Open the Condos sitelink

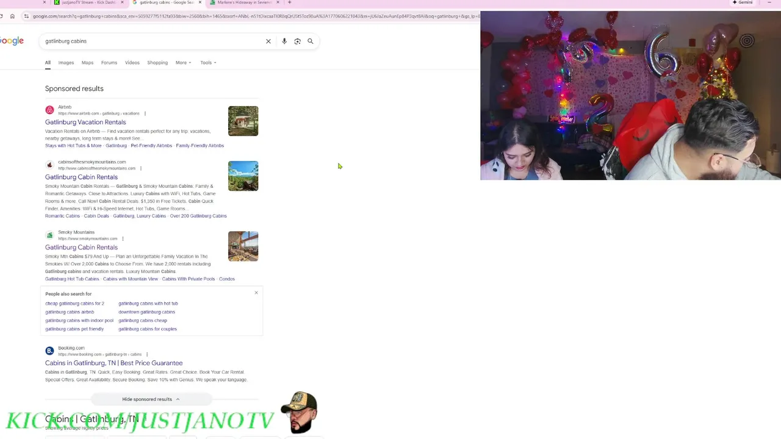click(x=227, y=279)
